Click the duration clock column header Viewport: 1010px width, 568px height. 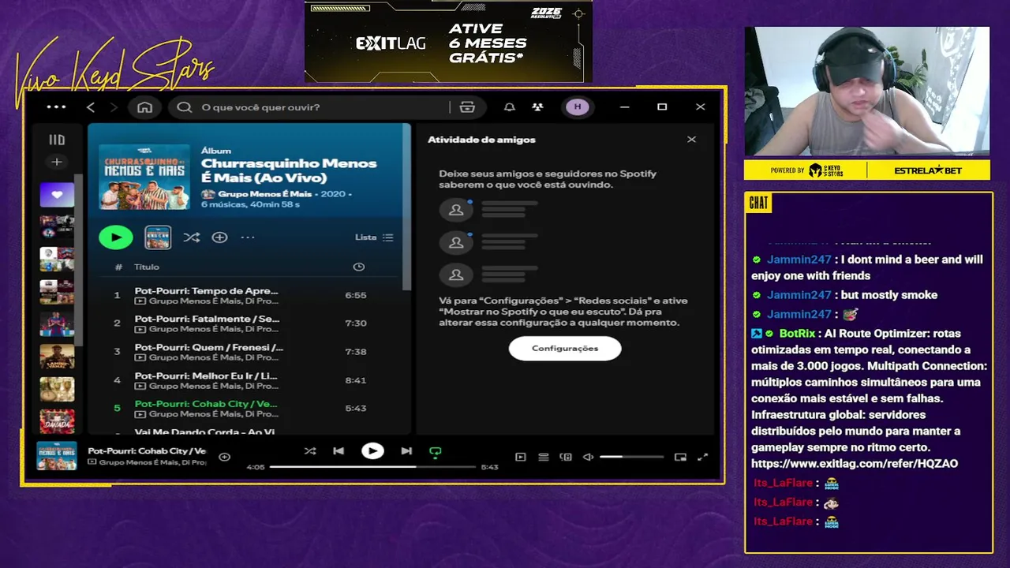(359, 267)
